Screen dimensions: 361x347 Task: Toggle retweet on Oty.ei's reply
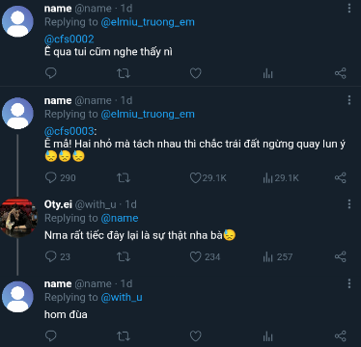click(x=124, y=256)
